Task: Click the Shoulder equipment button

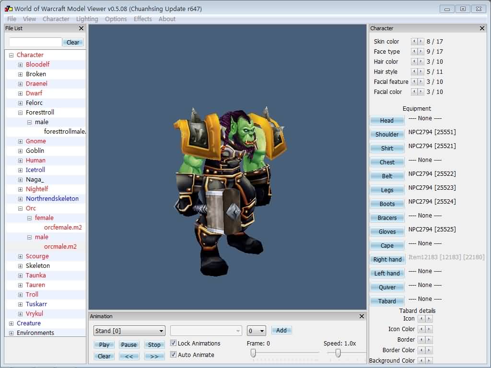Action: click(387, 134)
